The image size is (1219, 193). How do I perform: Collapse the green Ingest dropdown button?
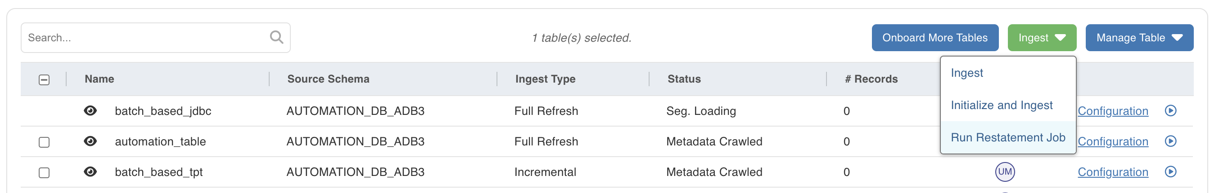pyautogui.click(x=1042, y=38)
